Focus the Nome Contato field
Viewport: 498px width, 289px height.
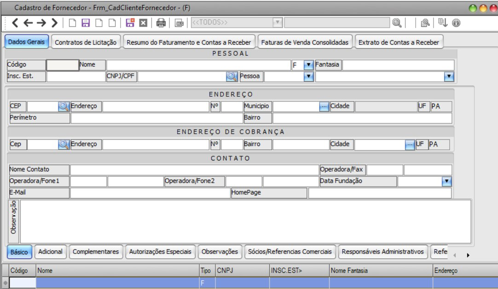(x=194, y=170)
